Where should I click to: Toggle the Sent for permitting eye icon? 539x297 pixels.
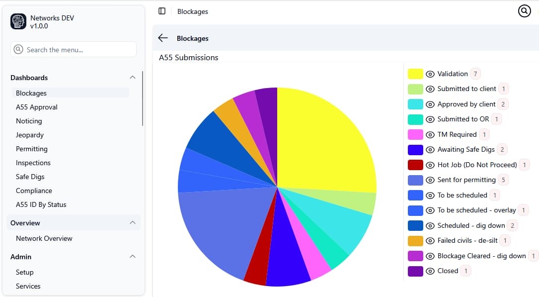tap(430, 180)
